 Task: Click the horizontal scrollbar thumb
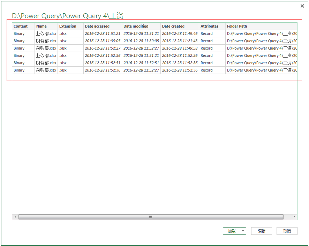coord(151,217)
